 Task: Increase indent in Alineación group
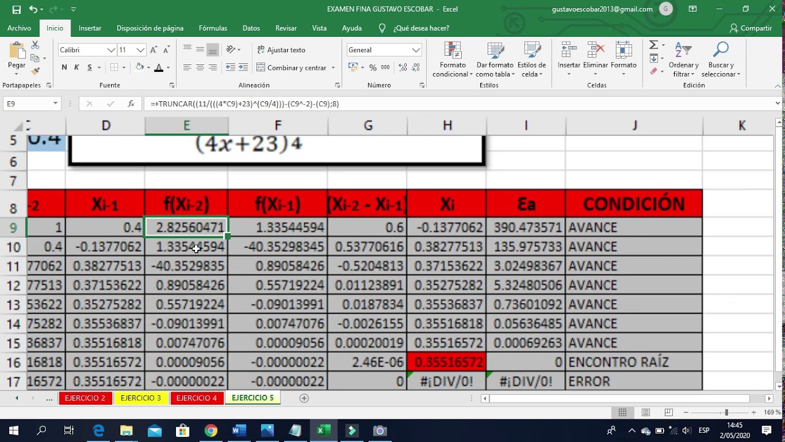coord(243,68)
